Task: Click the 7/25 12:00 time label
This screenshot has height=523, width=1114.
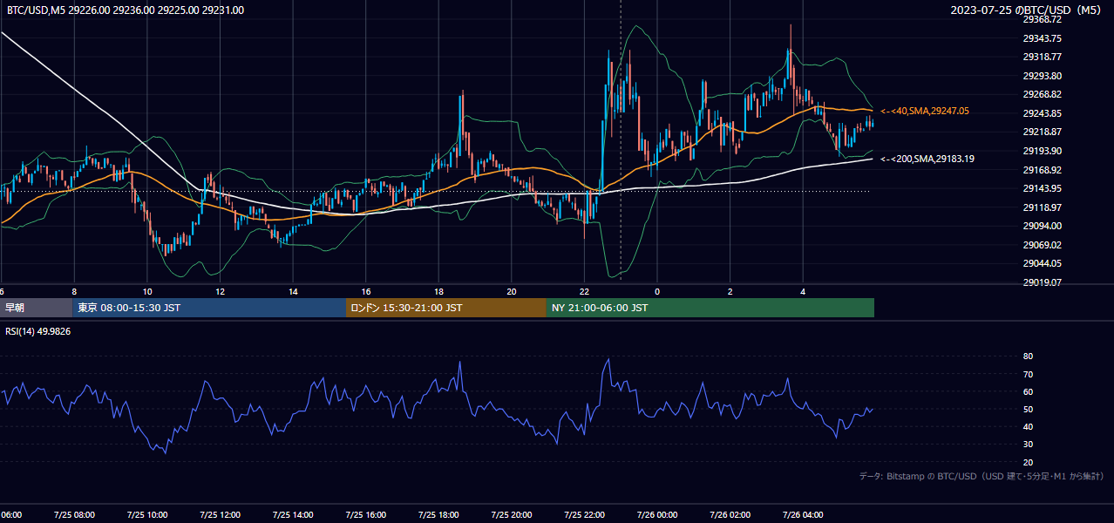Action: click(220, 515)
